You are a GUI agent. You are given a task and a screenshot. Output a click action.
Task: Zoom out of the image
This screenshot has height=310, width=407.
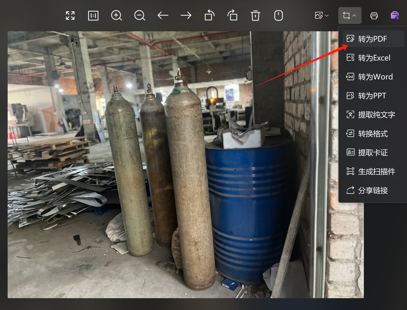139,16
